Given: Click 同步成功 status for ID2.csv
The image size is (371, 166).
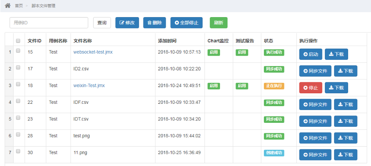Looking at the screenshot, I should point(274,69).
